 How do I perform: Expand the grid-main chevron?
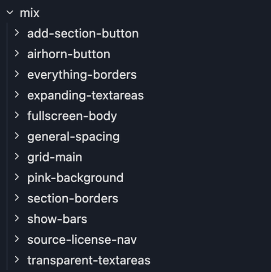tap(17, 157)
